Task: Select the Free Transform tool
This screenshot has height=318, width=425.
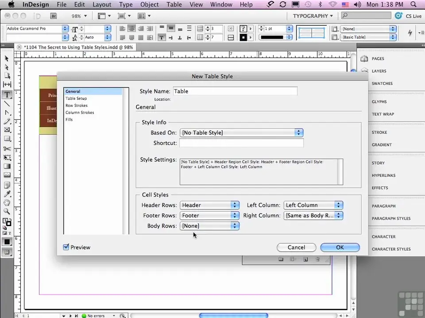Action: point(7,157)
